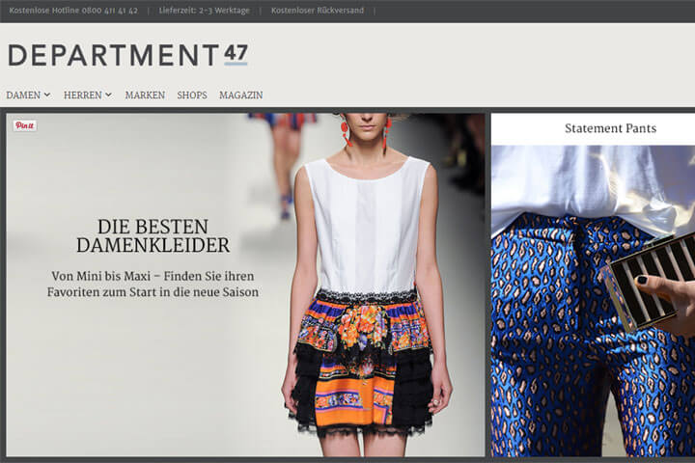
Task: Click the Pin it button
Action: [24, 125]
